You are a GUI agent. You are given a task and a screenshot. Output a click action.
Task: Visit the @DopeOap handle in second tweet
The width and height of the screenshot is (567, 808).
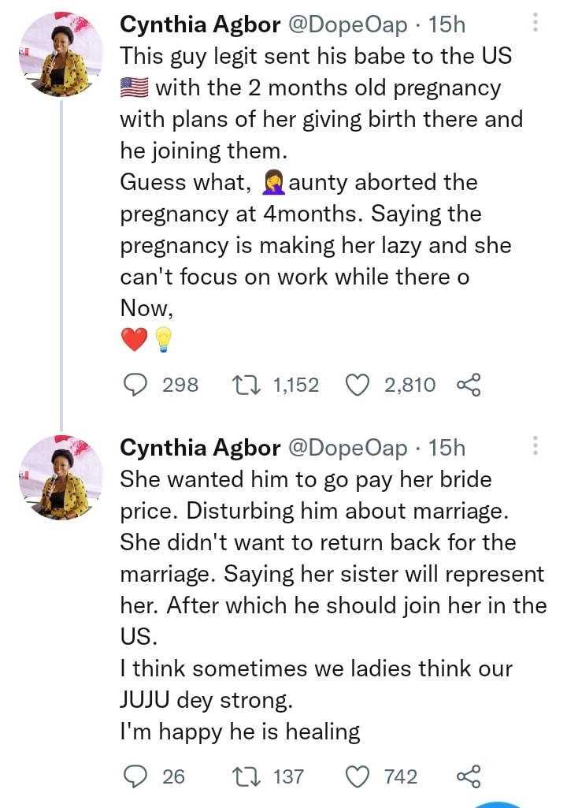coord(348,449)
